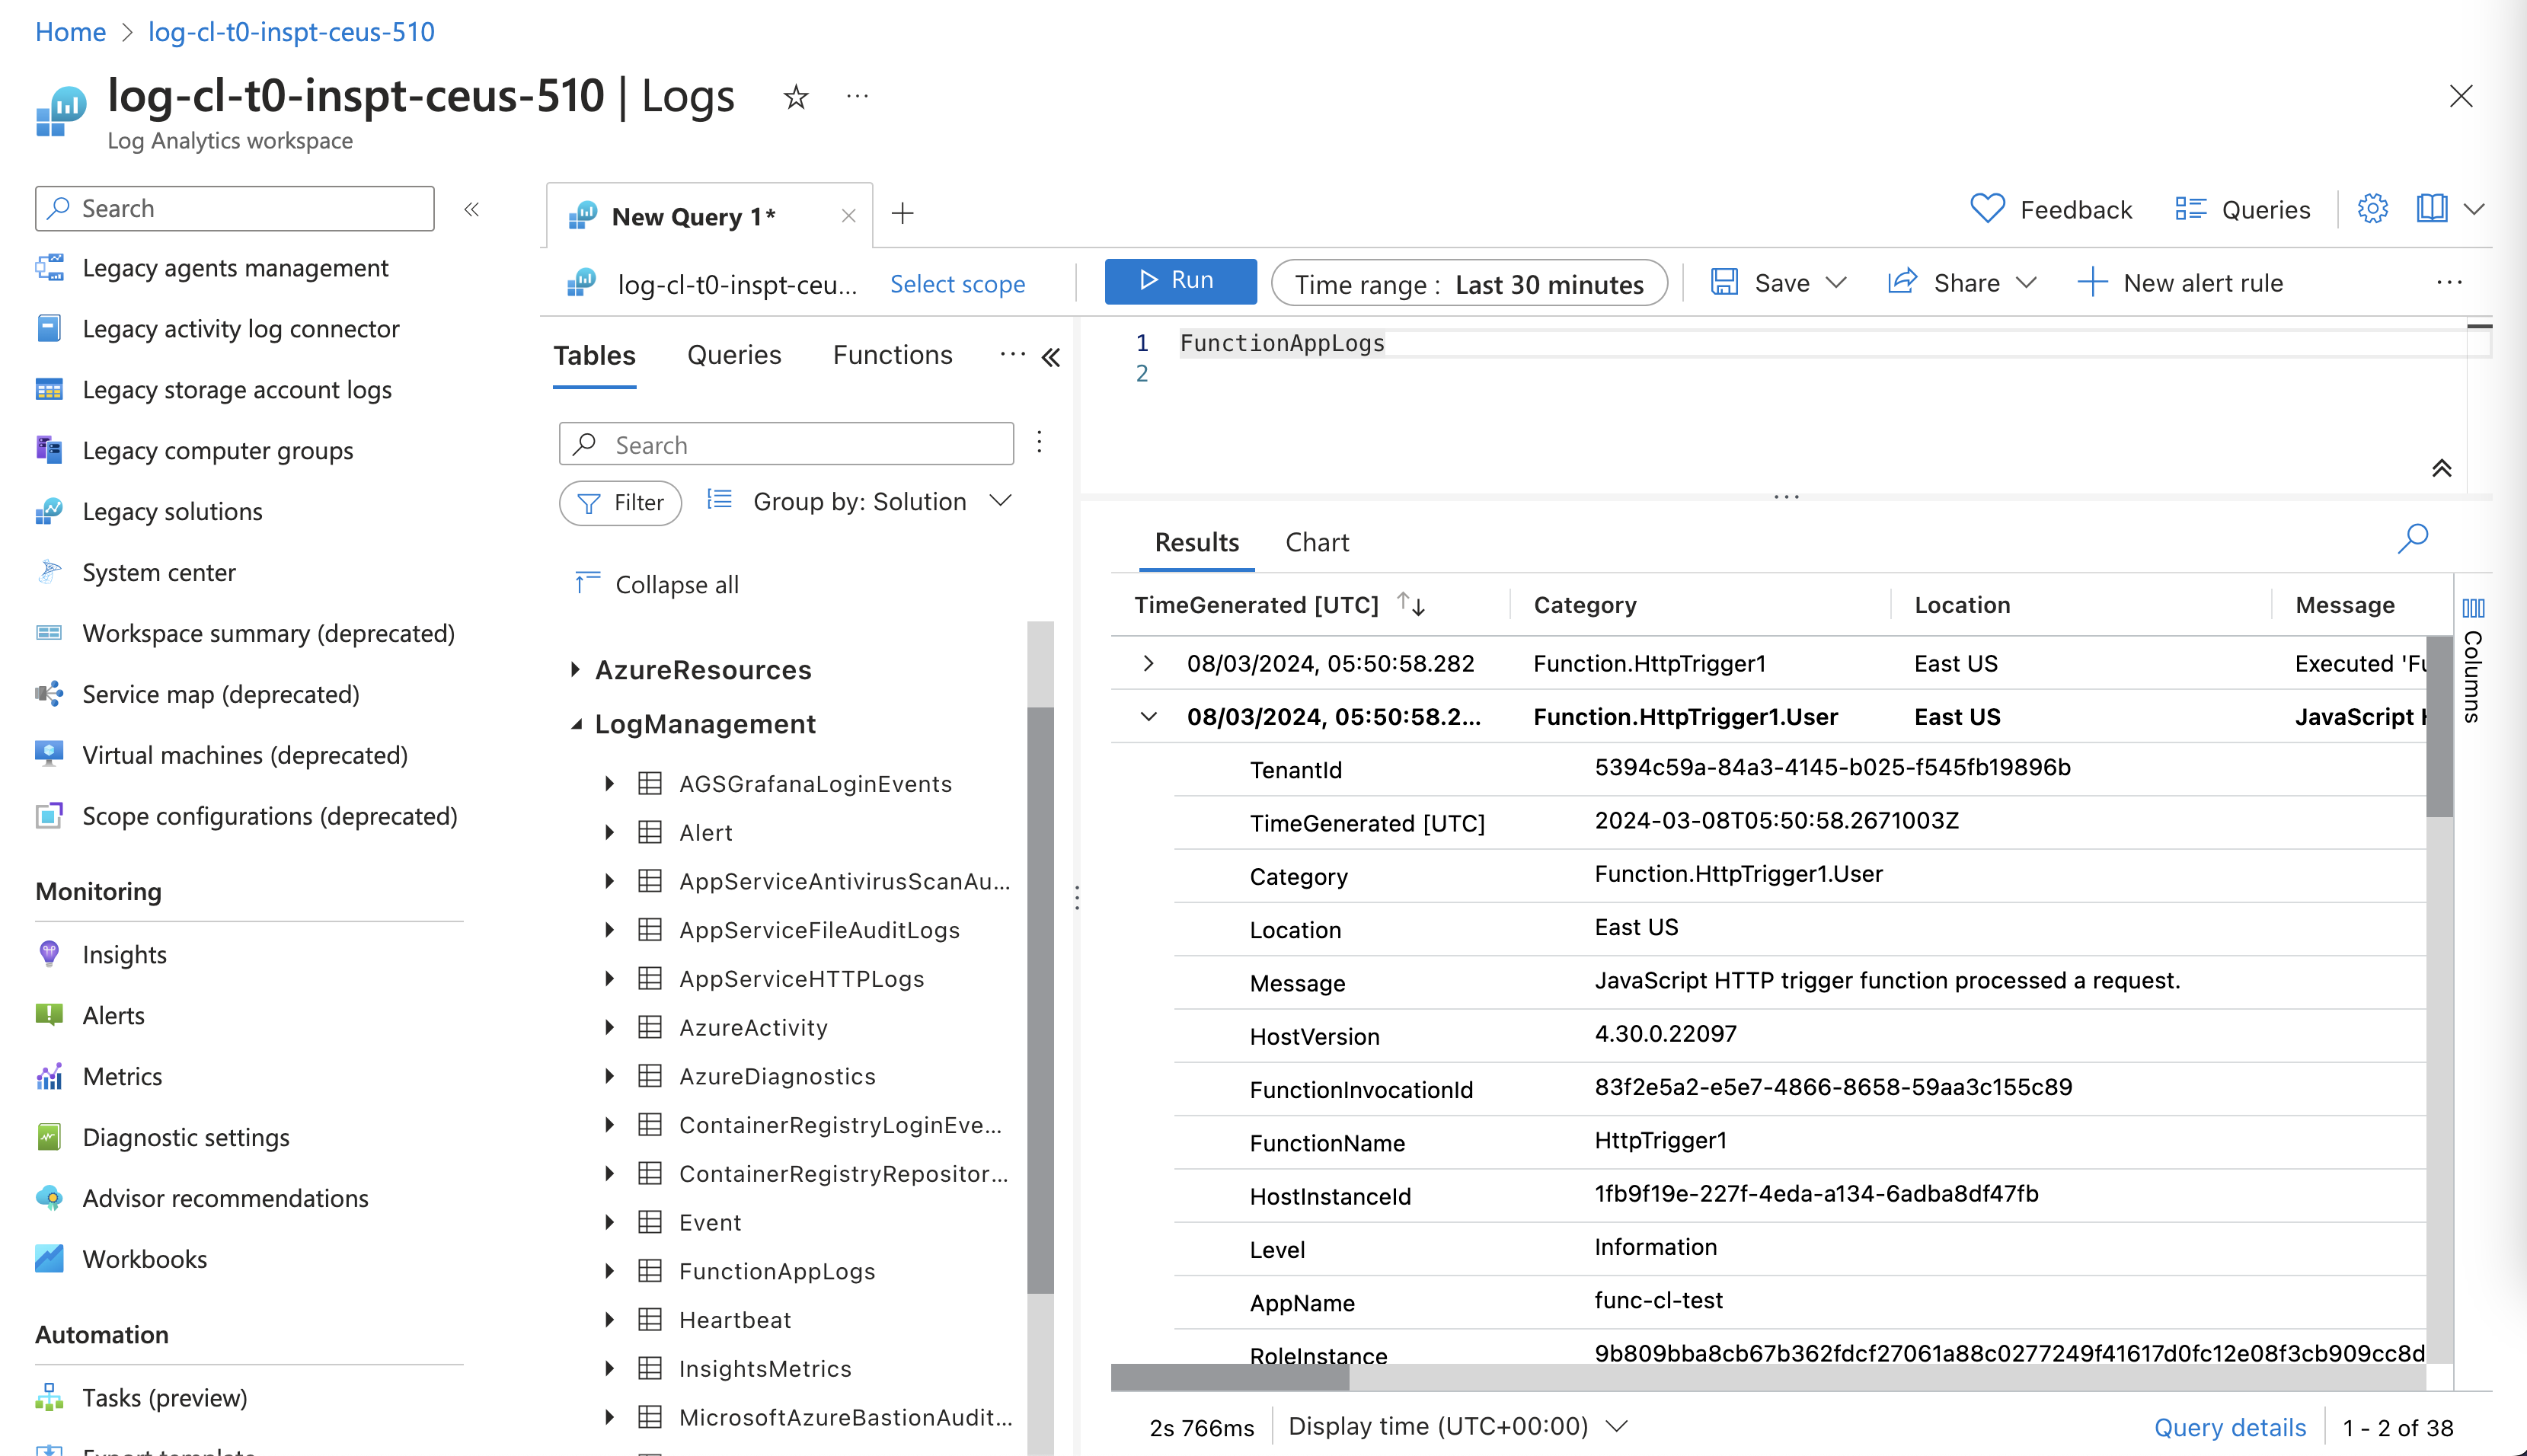Save the query
This screenshot has height=1456, width=2527.
click(x=1759, y=283)
